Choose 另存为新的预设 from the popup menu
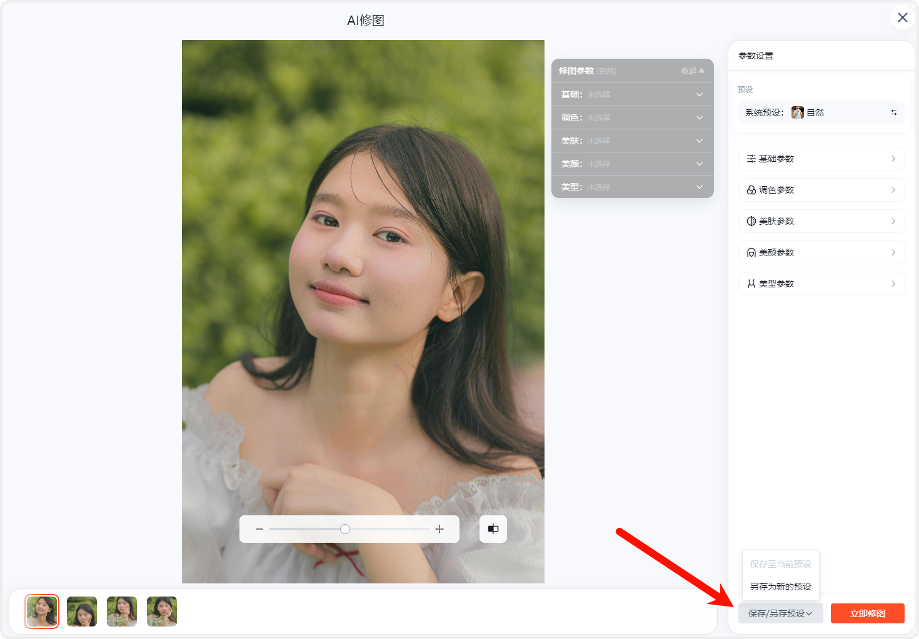 coord(780,587)
